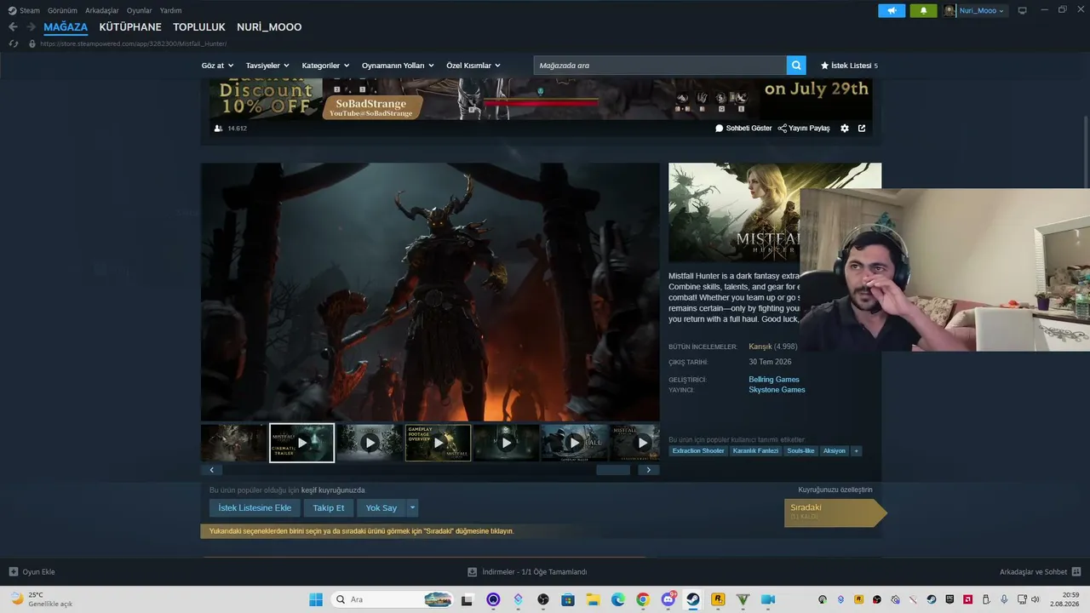Switch to the TOPLULUK tab
The width and height of the screenshot is (1090, 613).
pyautogui.click(x=199, y=27)
